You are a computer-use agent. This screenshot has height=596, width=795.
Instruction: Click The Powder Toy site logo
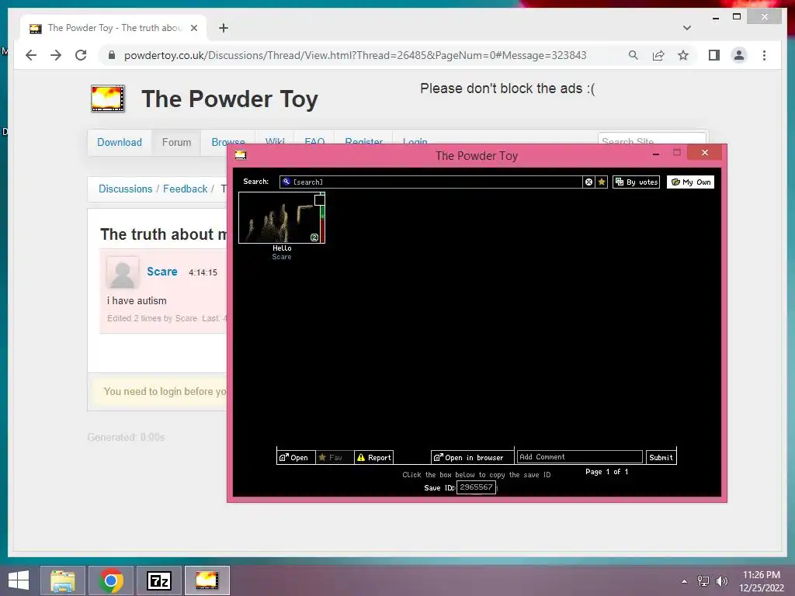107,99
